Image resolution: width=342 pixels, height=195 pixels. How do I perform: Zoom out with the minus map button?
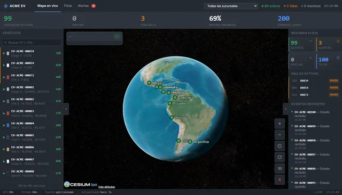tap(279, 135)
